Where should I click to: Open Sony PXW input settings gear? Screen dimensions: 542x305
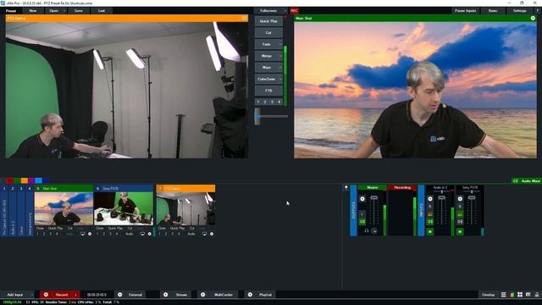coord(150,234)
